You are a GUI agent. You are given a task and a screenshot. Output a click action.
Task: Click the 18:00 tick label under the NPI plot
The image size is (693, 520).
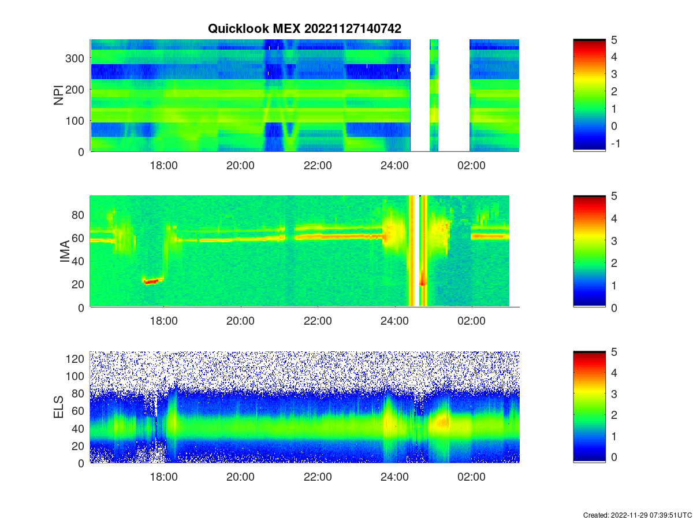pos(163,166)
